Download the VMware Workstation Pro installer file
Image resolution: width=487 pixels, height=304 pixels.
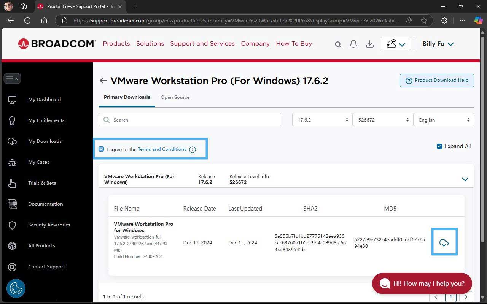444,242
